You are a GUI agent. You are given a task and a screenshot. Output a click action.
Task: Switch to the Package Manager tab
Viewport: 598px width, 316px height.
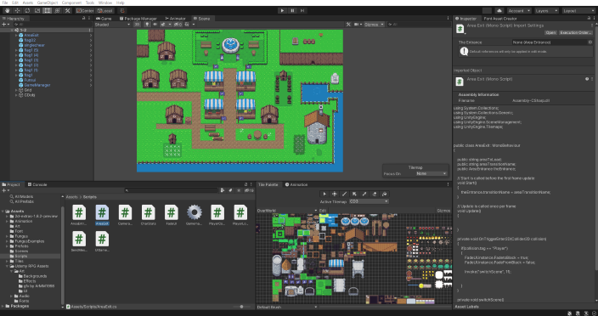[x=138, y=19]
